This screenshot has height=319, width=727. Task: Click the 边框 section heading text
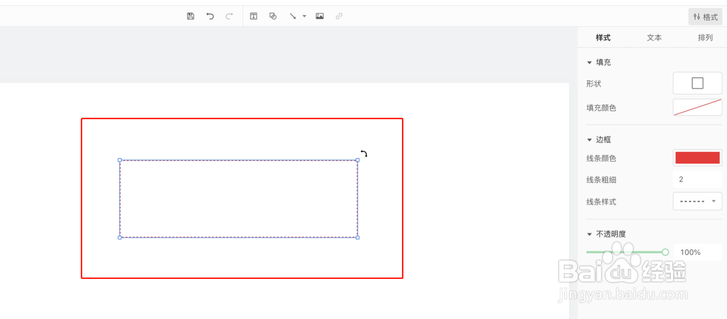point(603,140)
